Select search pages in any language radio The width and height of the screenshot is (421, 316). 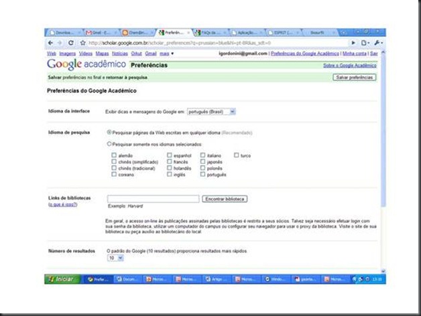click(x=109, y=133)
